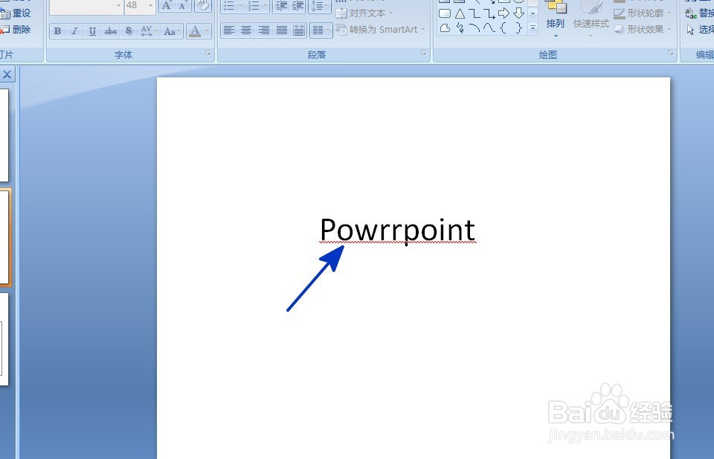Open 形状效果 shape effects options

(643, 29)
